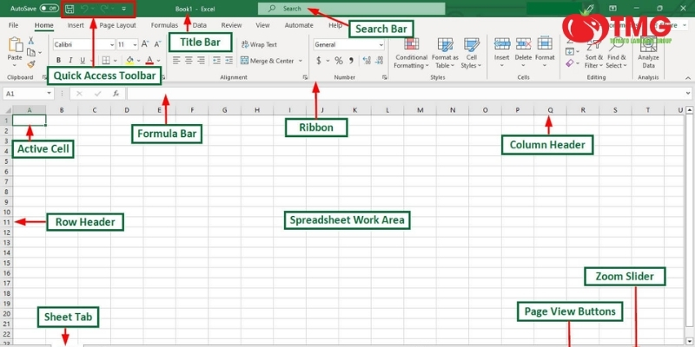Switch to the View tab
Image resolution: width=695 pixels, height=347 pixels.
(x=263, y=25)
